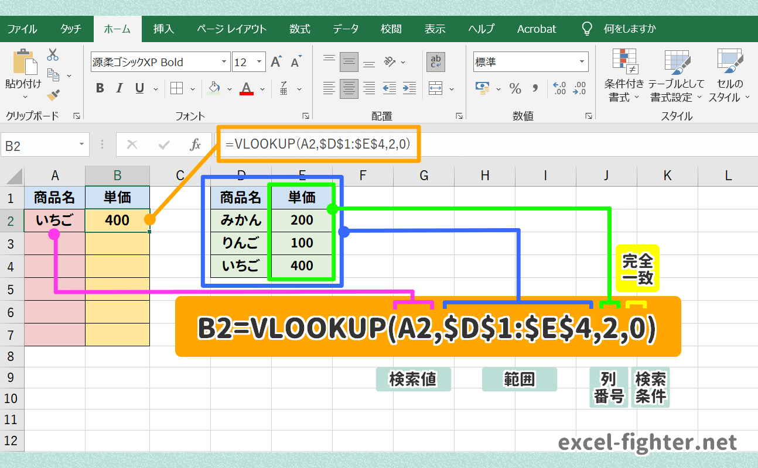The image size is (758, 468).
Task: Switch to the 挿入 ribbon tab
Action: (x=163, y=28)
